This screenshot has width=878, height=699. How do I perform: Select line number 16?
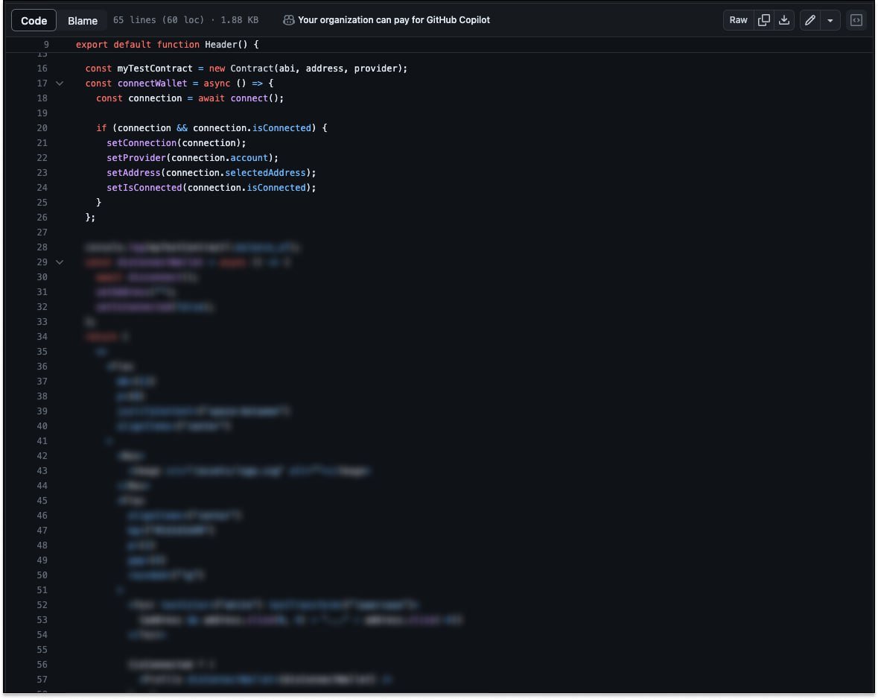pos(42,69)
